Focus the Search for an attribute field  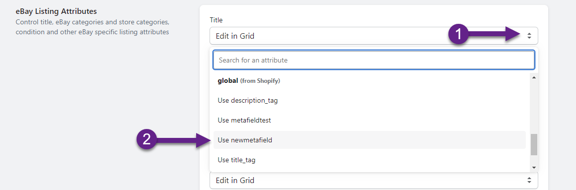[x=373, y=60]
